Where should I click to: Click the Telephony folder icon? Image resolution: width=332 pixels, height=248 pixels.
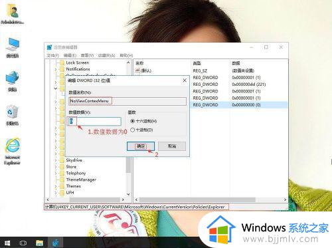[62, 173]
